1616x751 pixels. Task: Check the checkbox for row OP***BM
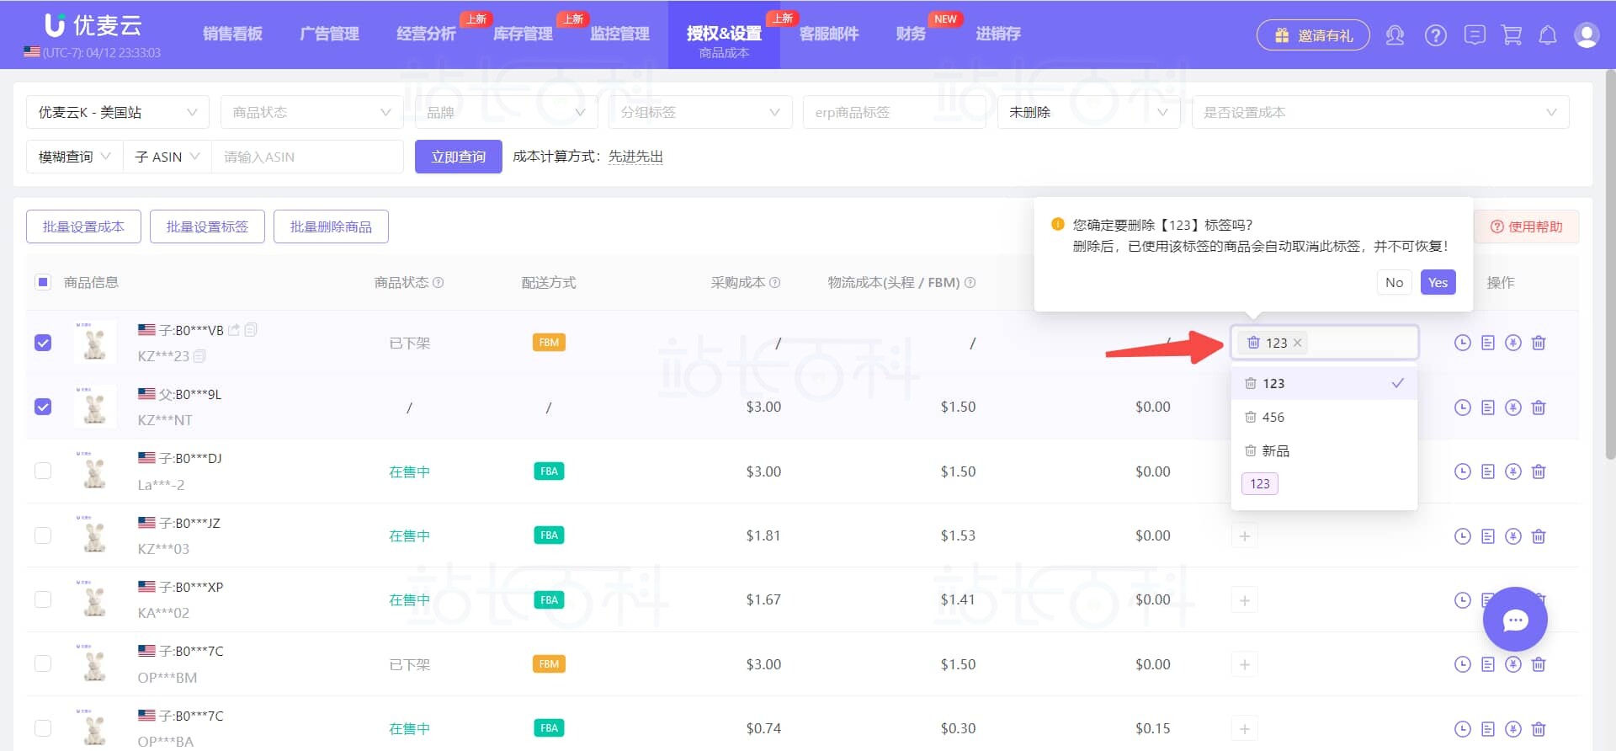click(43, 663)
